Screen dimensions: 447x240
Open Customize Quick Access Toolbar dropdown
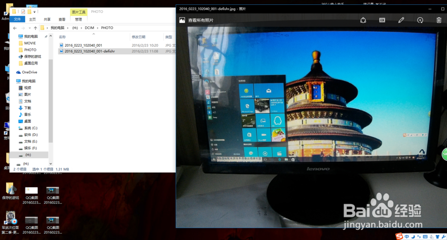(x=34, y=12)
